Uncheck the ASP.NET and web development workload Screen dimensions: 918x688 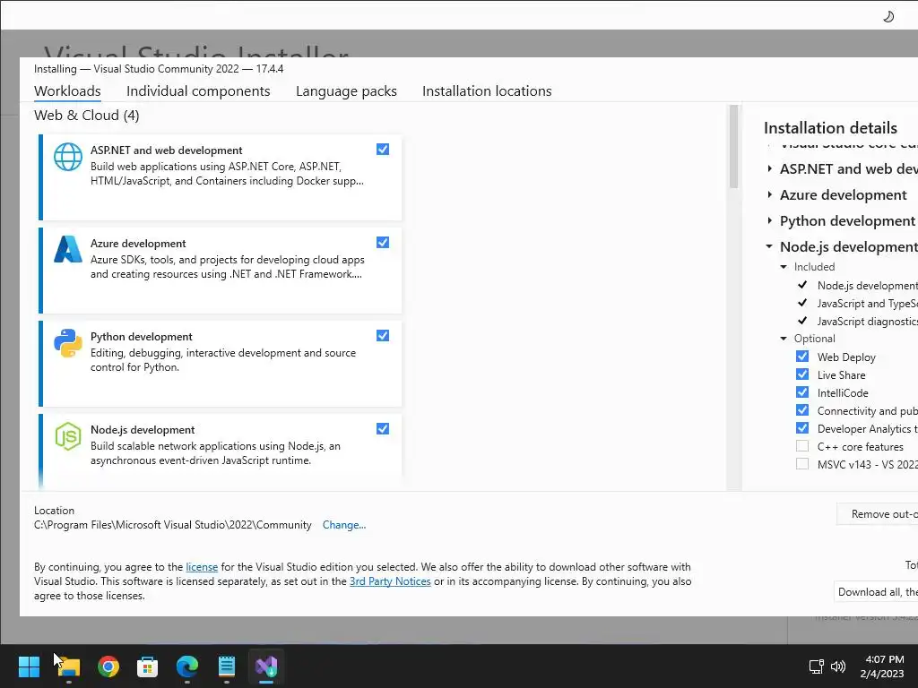click(x=382, y=150)
